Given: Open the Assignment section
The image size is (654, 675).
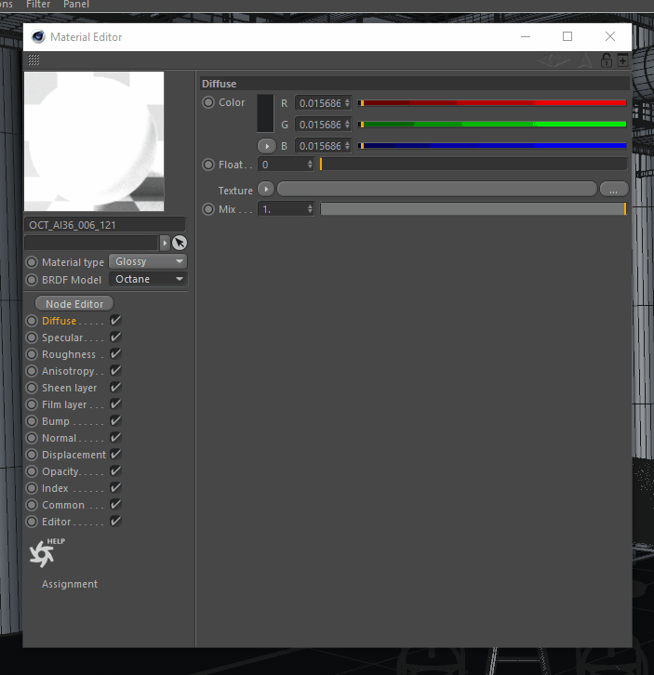Looking at the screenshot, I should pos(70,584).
